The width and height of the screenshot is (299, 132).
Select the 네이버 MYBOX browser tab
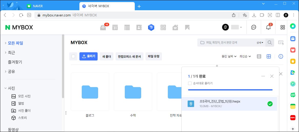click(x=107, y=6)
